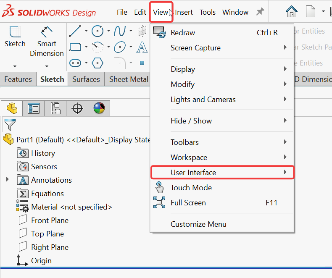The width and height of the screenshot is (332, 278).
Task: Open the DisplayManager tab
Action: pyautogui.click(x=99, y=108)
